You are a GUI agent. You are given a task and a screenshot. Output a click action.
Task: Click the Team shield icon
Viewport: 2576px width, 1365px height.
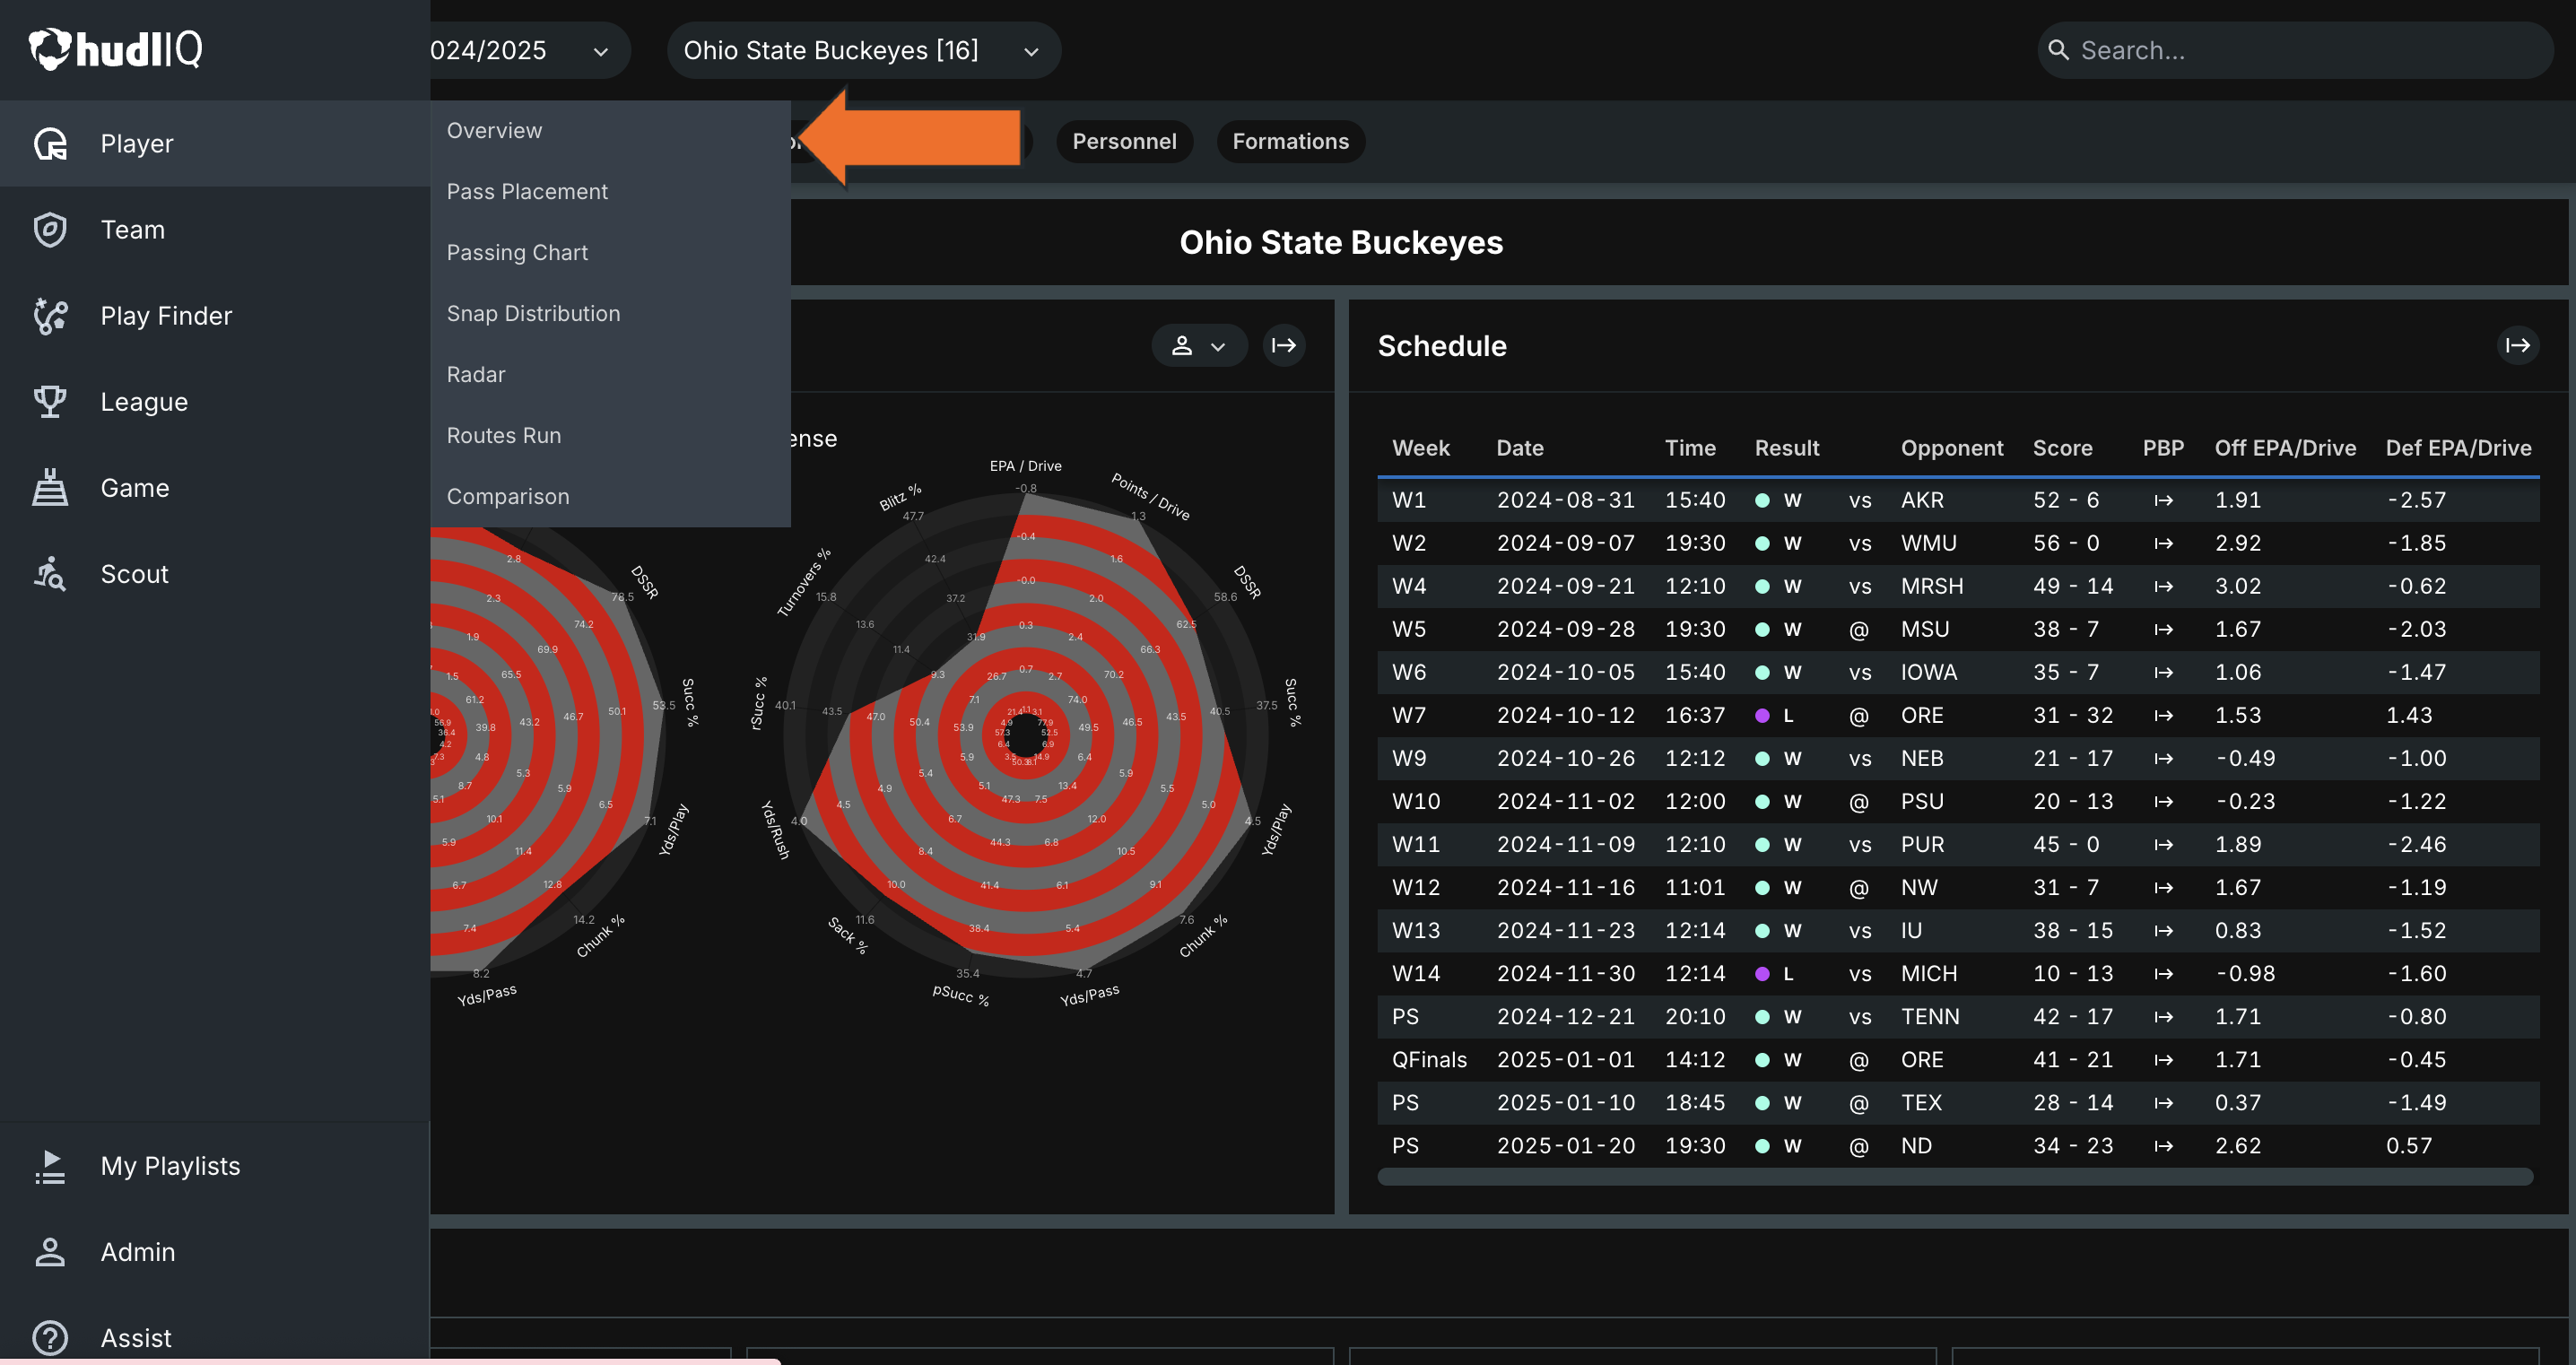tap(50, 230)
